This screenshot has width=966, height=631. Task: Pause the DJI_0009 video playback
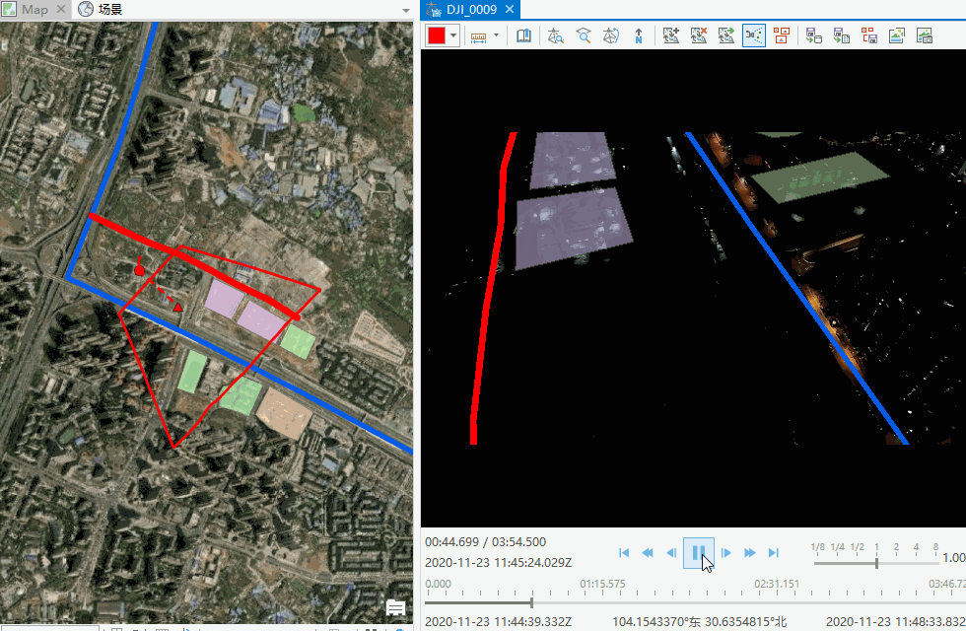(698, 553)
